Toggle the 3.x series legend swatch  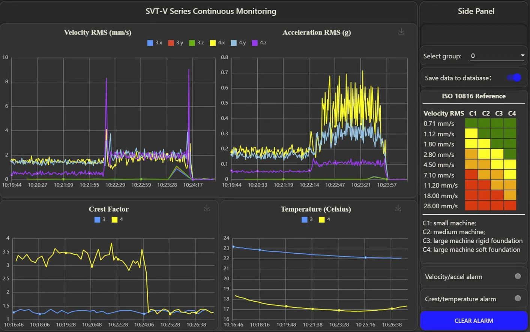click(150, 43)
